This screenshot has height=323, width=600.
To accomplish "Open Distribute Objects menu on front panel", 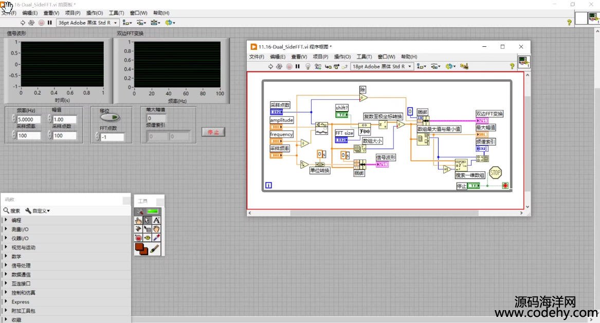I will [141, 23].
